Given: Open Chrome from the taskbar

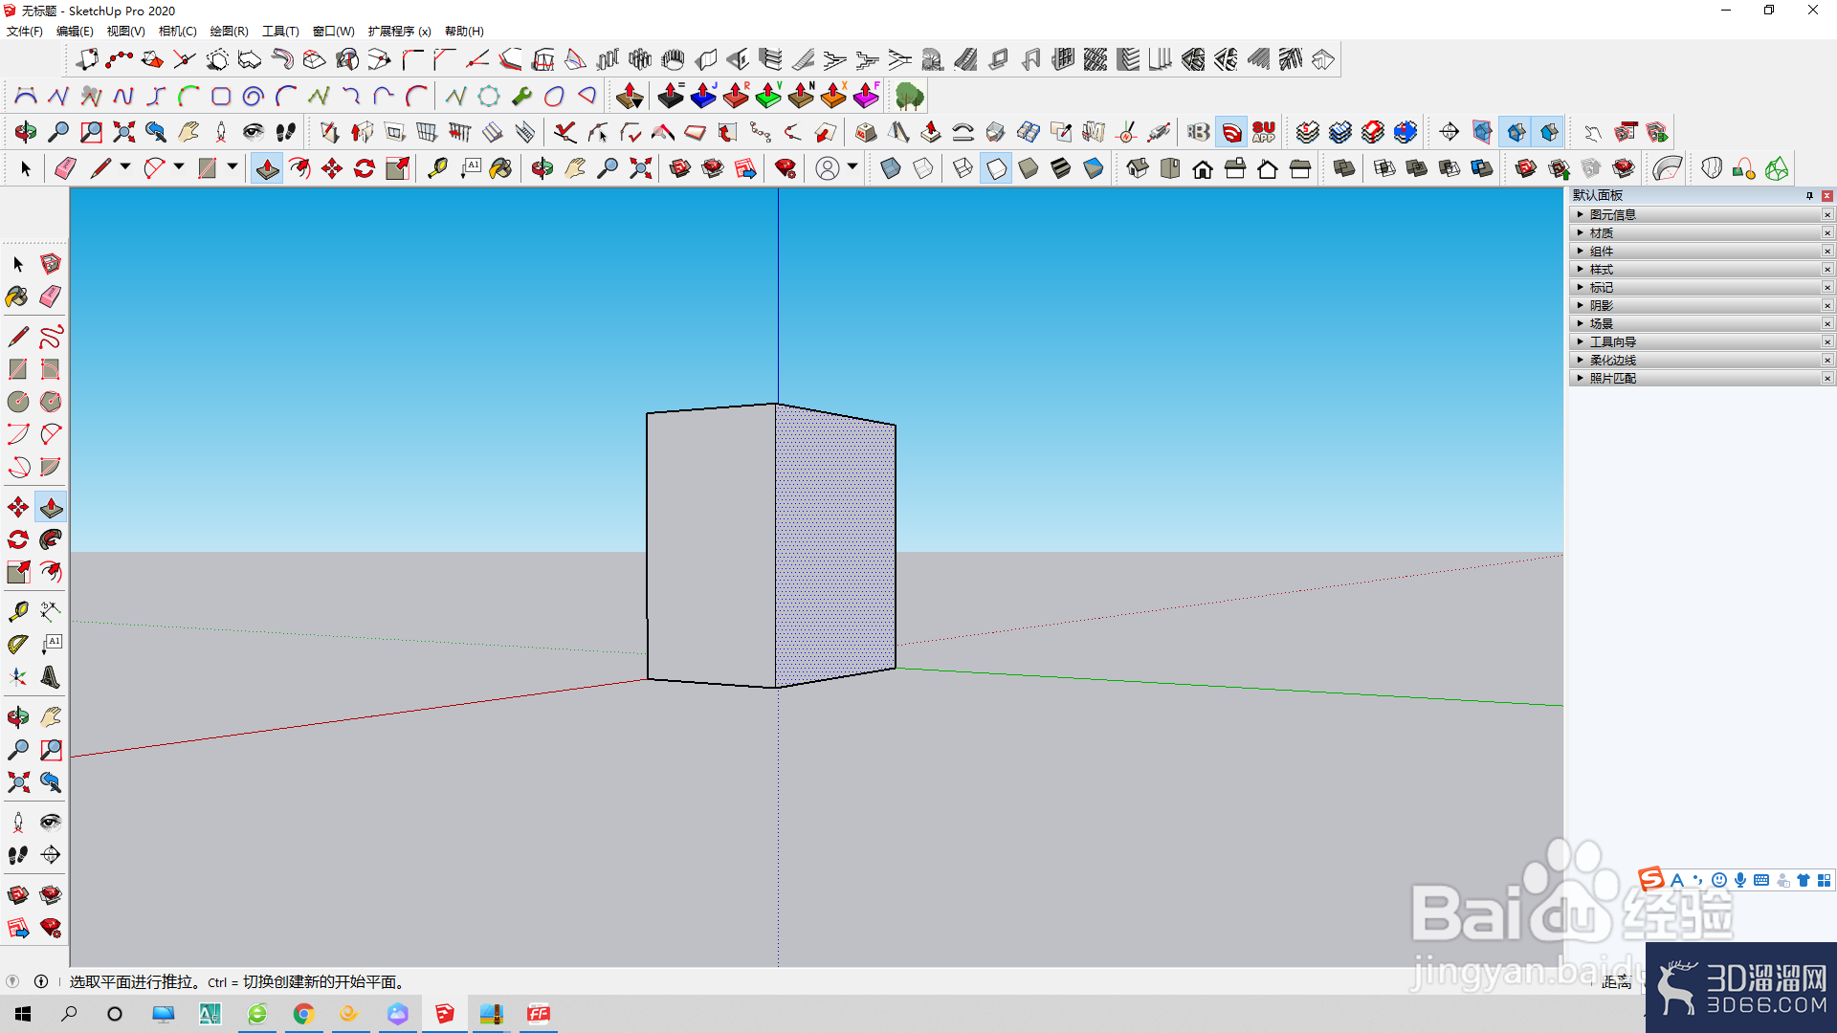Looking at the screenshot, I should click(303, 1014).
